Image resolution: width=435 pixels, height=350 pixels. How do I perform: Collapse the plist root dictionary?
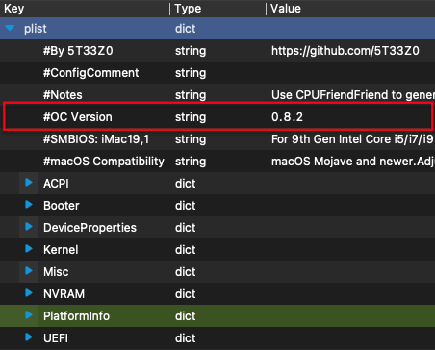(x=10, y=28)
